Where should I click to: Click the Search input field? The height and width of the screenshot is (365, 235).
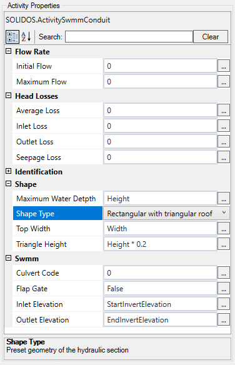[x=129, y=36]
